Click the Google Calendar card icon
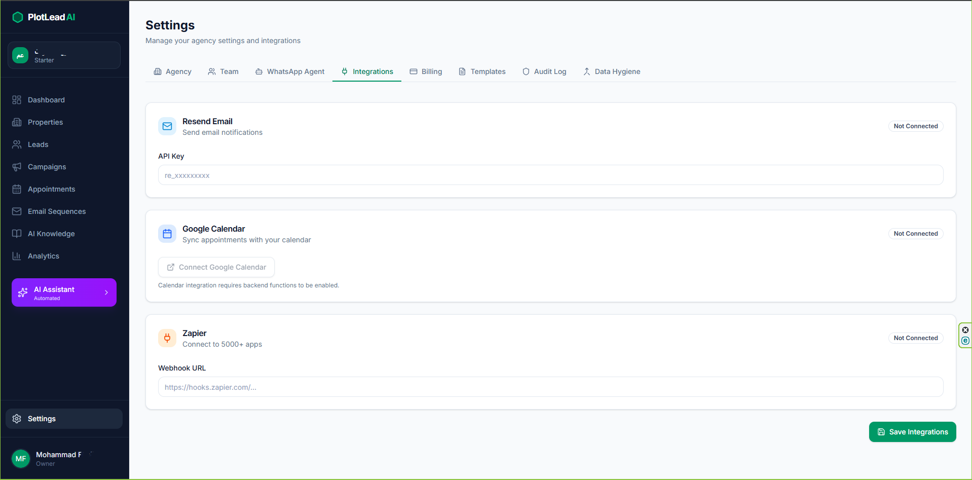The width and height of the screenshot is (972, 480). click(167, 234)
